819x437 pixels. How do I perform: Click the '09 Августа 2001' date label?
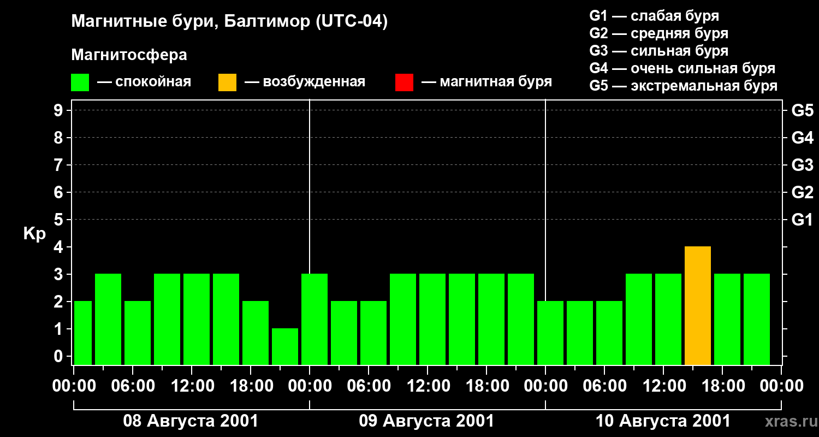[x=426, y=421]
